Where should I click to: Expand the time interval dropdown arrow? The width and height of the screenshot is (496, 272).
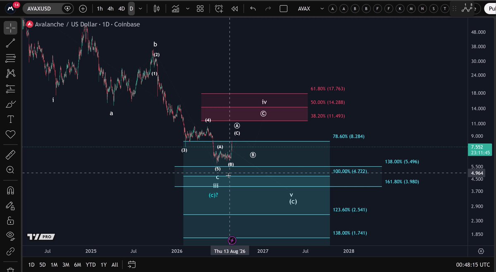(x=141, y=9)
